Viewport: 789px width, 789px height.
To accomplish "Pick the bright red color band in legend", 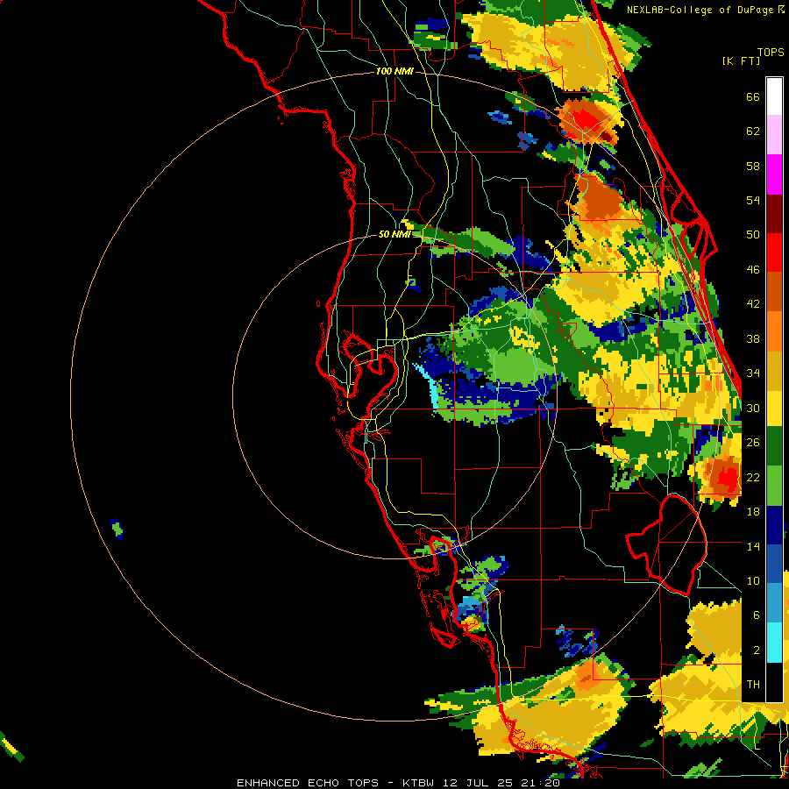I will [x=774, y=252].
